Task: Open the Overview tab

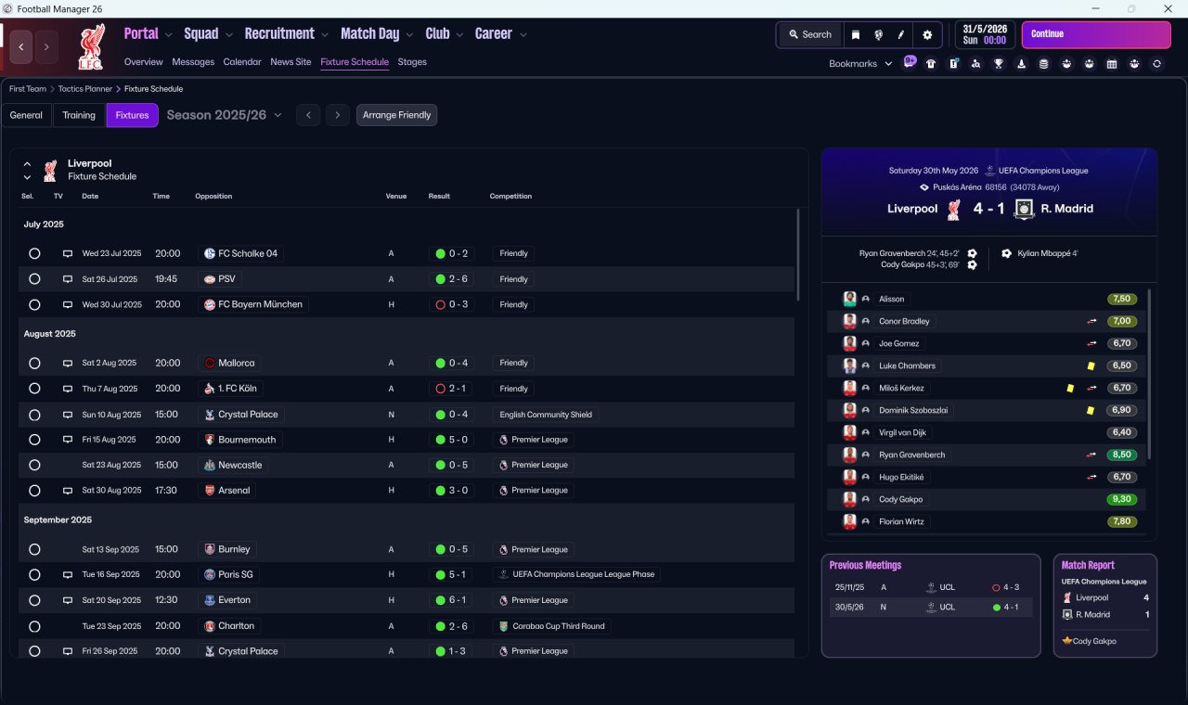Action: coord(144,62)
